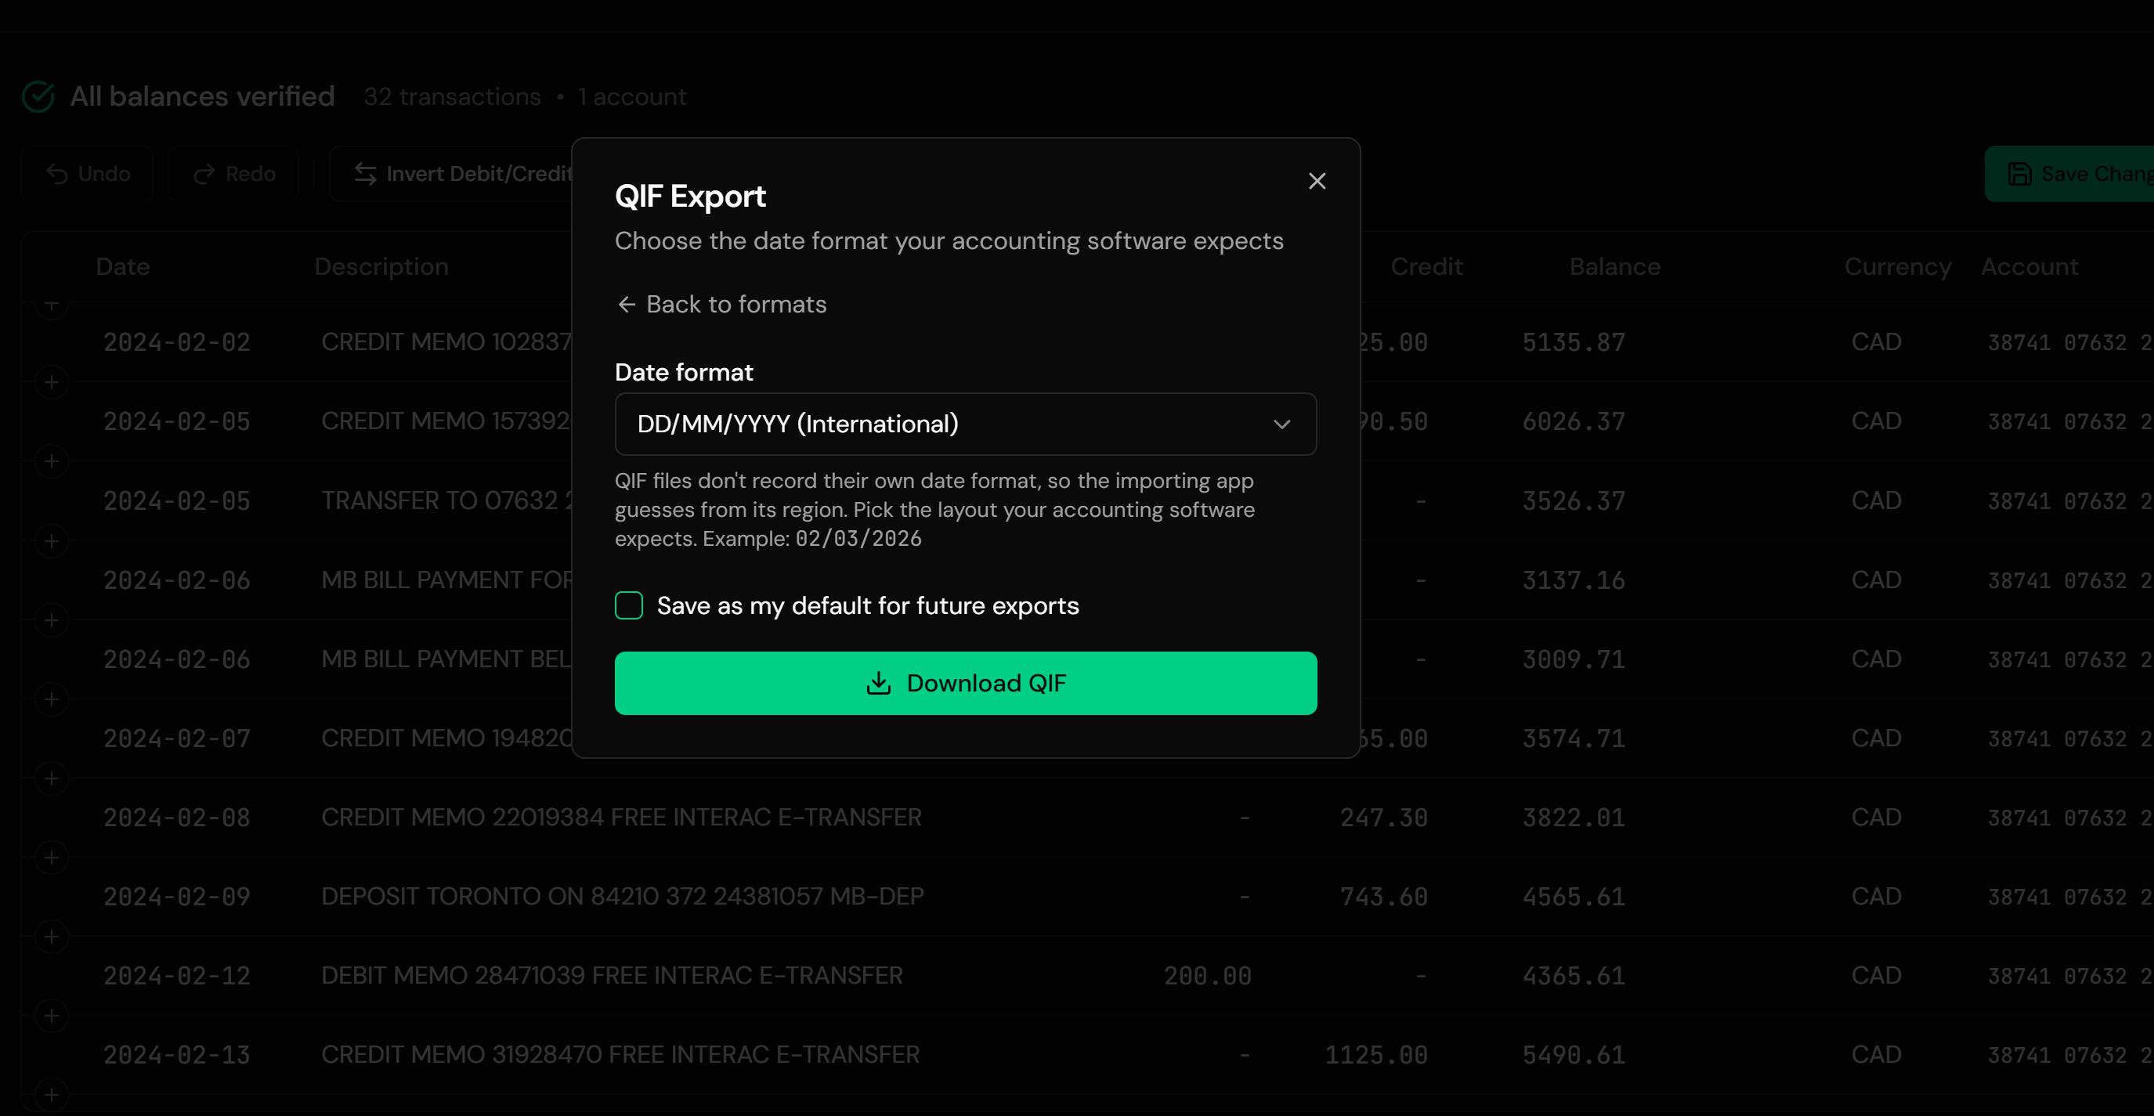Click the Account column header
Image resolution: width=2154 pixels, height=1116 pixels.
2029,267
